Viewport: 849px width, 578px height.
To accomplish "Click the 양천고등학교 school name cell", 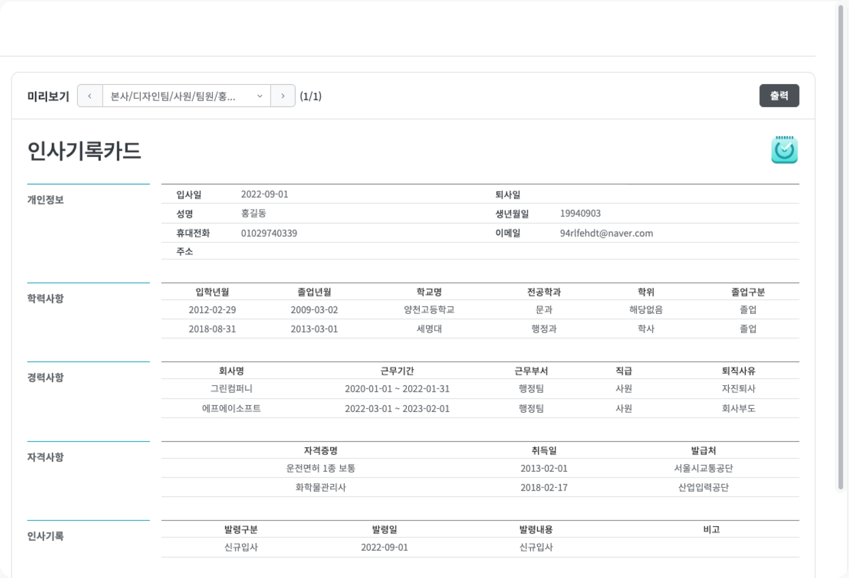I will pyautogui.click(x=429, y=310).
